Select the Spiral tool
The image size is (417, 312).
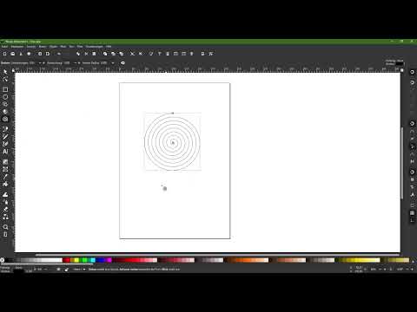pyautogui.click(x=5, y=119)
